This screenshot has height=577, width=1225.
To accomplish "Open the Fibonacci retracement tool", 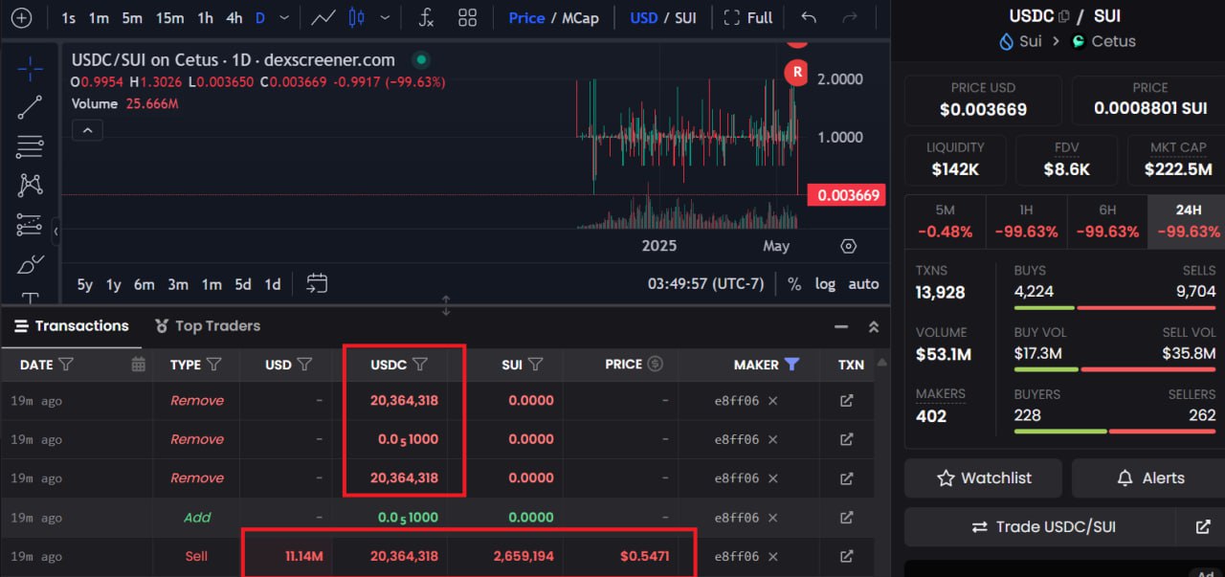I will pyautogui.click(x=30, y=146).
